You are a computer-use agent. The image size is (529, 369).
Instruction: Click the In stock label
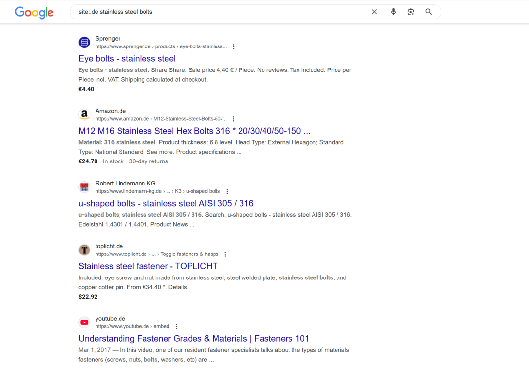(x=113, y=161)
